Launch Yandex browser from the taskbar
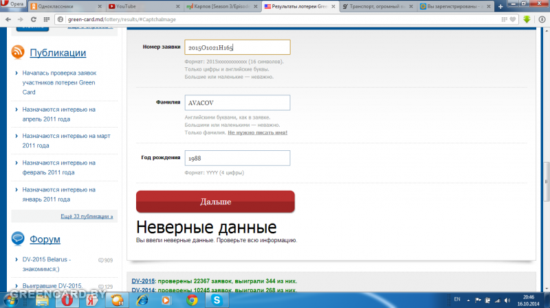550x308 pixels. pyautogui.click(x=91, y=300)
